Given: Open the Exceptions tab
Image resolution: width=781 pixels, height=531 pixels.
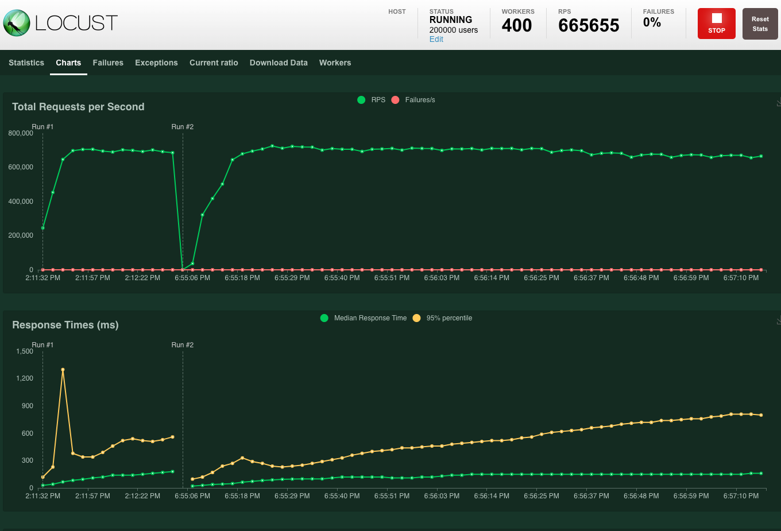Looking at the screenshot, I should (156, 63).
